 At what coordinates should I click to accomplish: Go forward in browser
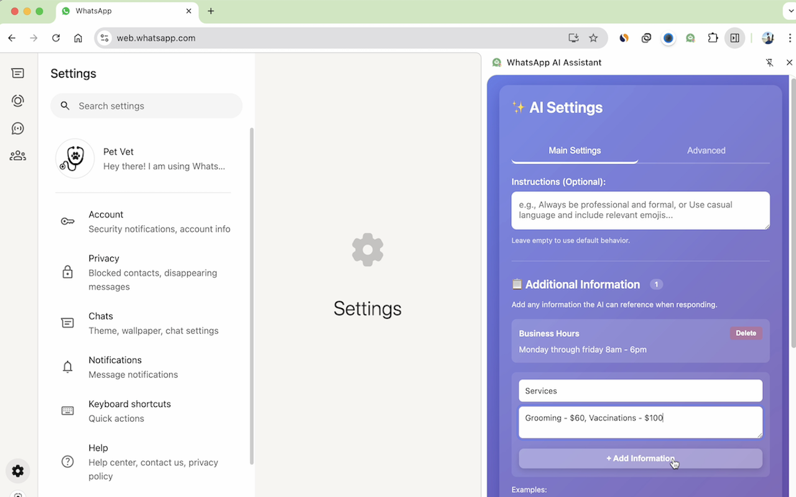point(34,38)
